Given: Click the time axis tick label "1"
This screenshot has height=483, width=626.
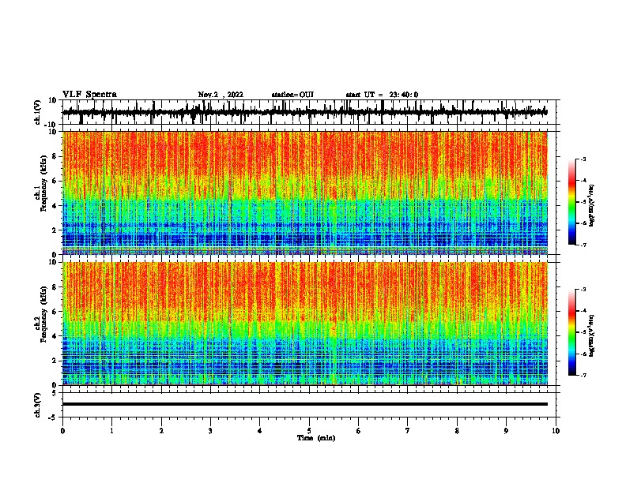Looking at the screenshot, I should tap(111, 431).
